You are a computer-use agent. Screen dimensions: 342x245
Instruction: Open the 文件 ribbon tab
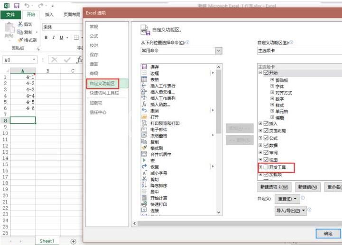[10, 15]
